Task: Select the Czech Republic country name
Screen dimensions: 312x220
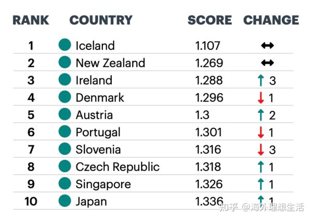Action: pyautogui.click(x=118, y=167)
